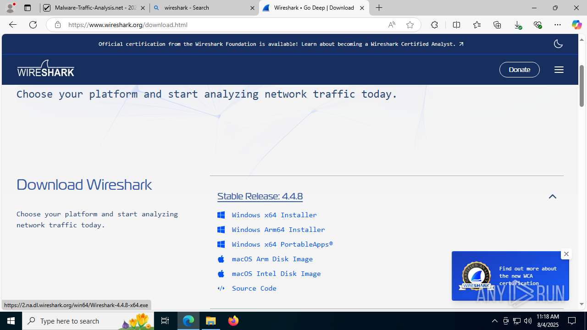
Task: Open Task View on the taskbar
Action: click(x=165, y=321)
